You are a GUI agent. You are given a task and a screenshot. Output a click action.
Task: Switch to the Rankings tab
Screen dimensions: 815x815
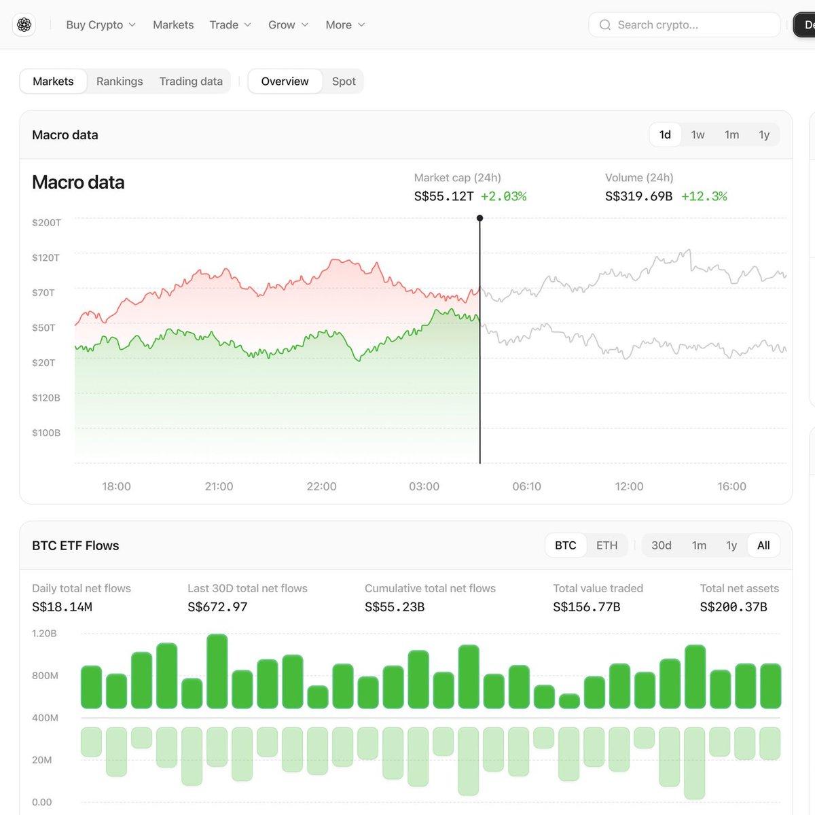tap(120, 81)
